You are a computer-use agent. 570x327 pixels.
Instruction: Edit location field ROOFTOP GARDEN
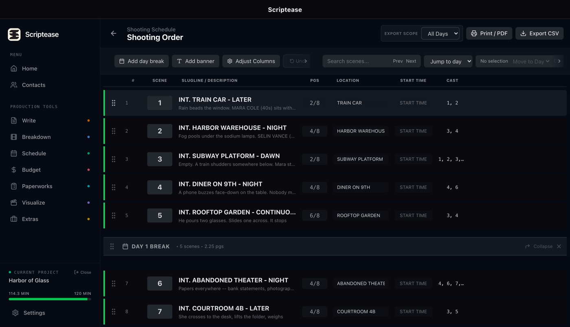(x=361, y=215)
